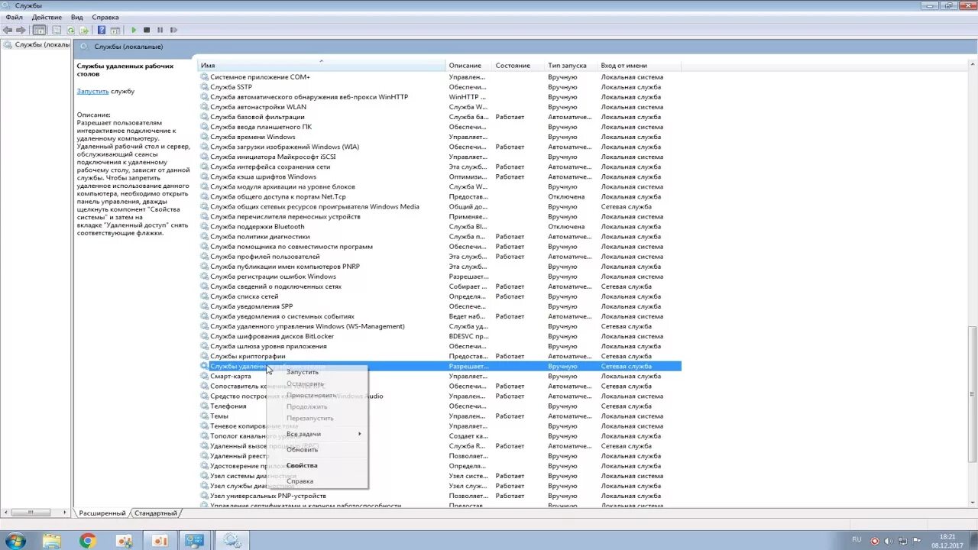Select Служба инициатора Майкрософт iSCSI row
This screenshot has height=550, width=978.
tap(440, 157)
